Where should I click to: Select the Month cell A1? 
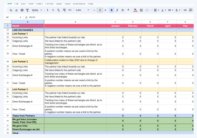pyautogui.click(x=28, y=26)
